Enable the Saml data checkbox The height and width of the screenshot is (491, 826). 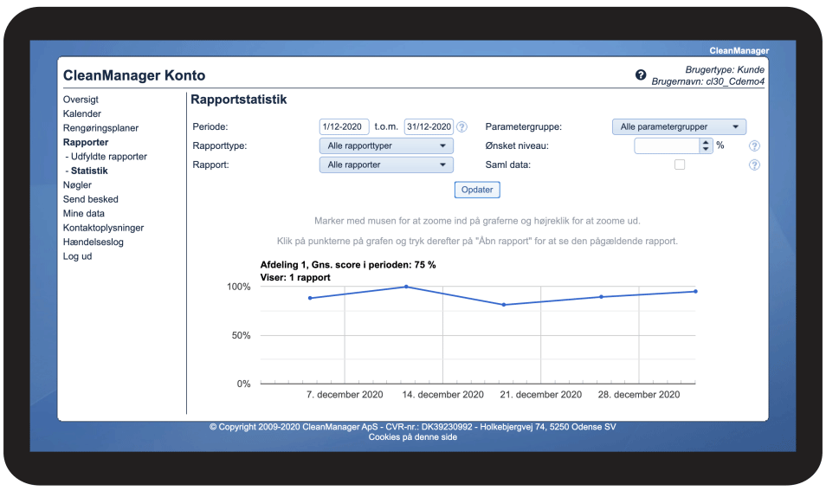680,165
